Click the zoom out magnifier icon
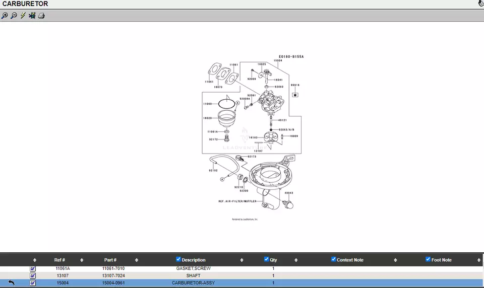Screen dimensions: 484x288 click(x=14, y=16)
